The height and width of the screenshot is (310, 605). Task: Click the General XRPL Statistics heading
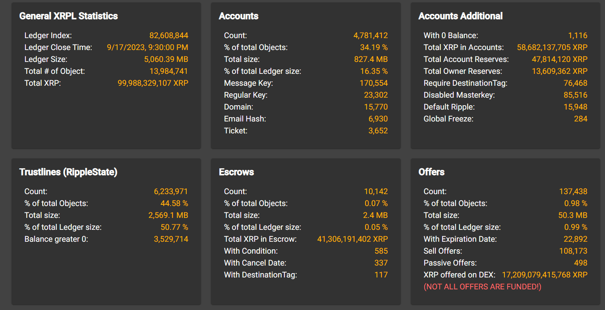68,16
